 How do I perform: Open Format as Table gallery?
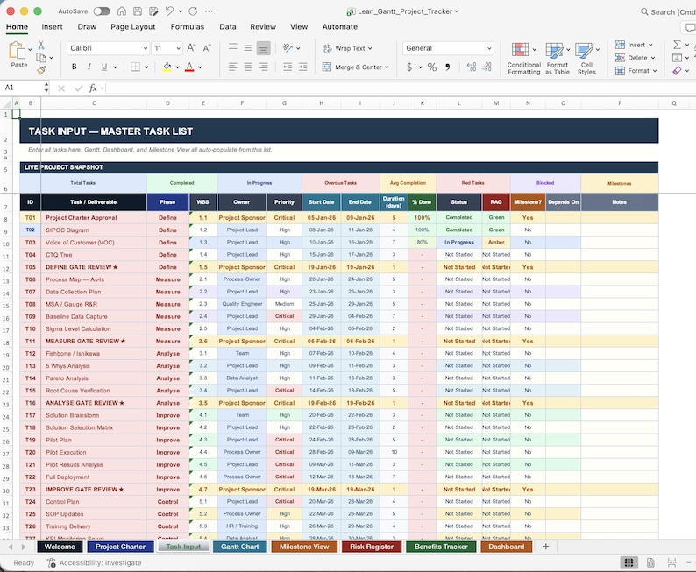click(558, 59)
